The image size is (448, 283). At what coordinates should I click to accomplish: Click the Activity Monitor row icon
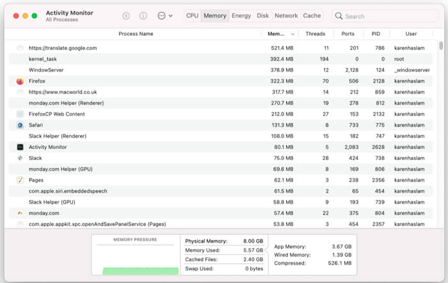point(20,147)
